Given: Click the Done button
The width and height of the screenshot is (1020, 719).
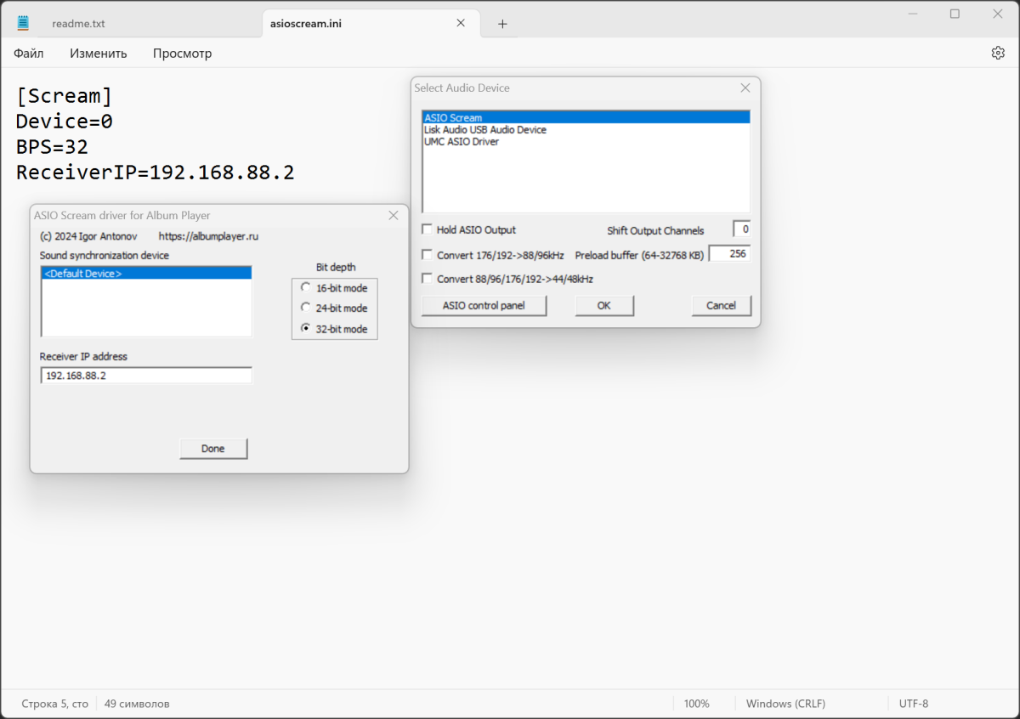Looking at the screenshot, I should coord(213,448).
